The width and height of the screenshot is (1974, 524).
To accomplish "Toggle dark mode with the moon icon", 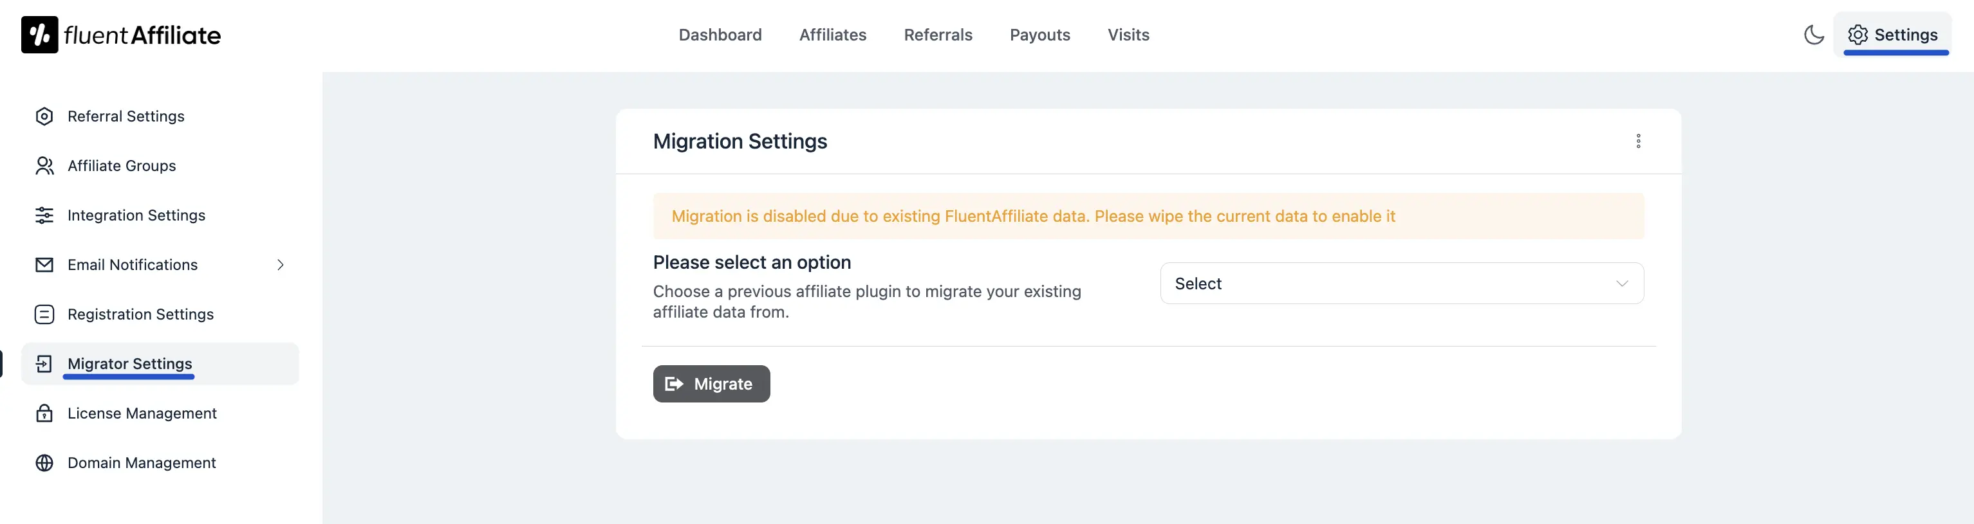I will coord(1814,35).
